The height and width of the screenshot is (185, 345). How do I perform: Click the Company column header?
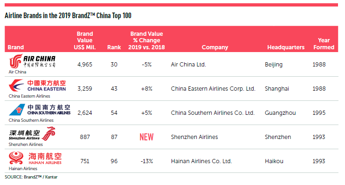(215, 47)
